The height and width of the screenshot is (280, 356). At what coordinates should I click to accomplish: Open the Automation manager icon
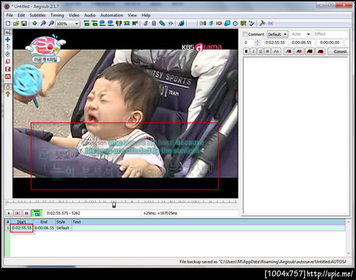point(181,23)
